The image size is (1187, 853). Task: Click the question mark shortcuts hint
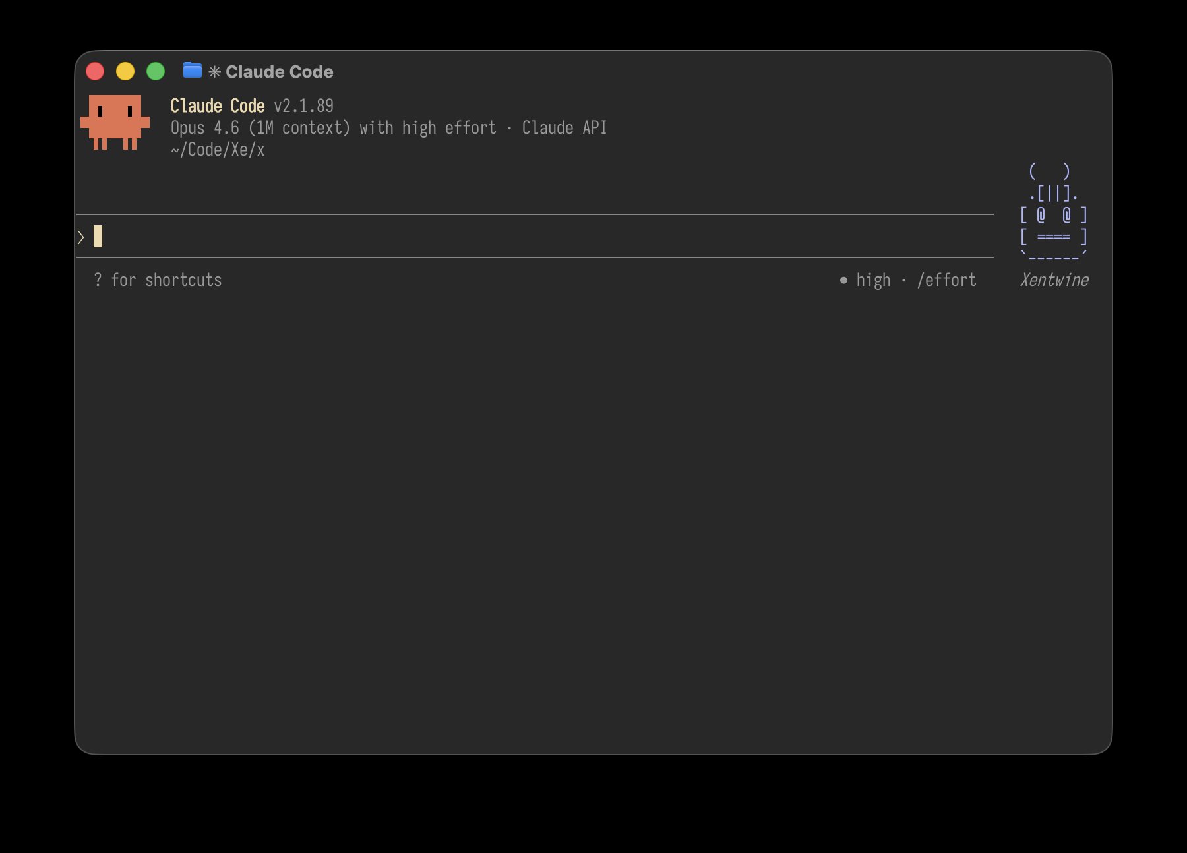click(x=98, y=280)
